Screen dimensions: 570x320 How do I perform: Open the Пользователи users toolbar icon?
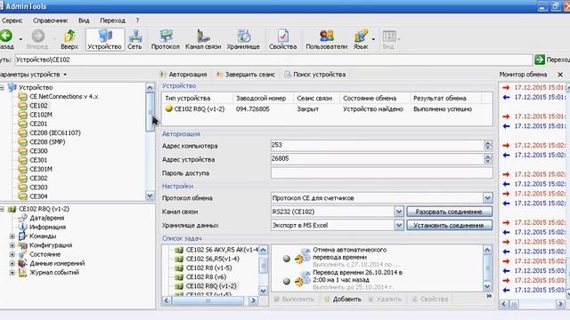pyautogui.click(x=327, y=39)
